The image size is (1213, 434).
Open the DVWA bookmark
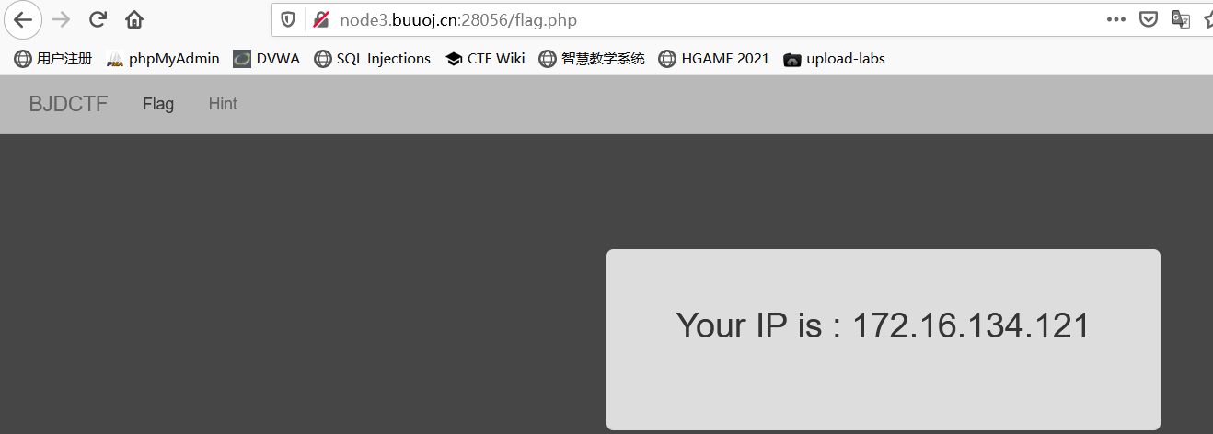(266, 59)
